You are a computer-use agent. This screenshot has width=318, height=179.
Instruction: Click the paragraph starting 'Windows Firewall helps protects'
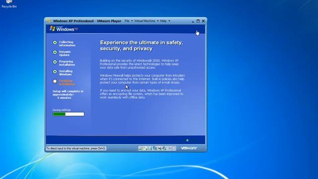142,79
